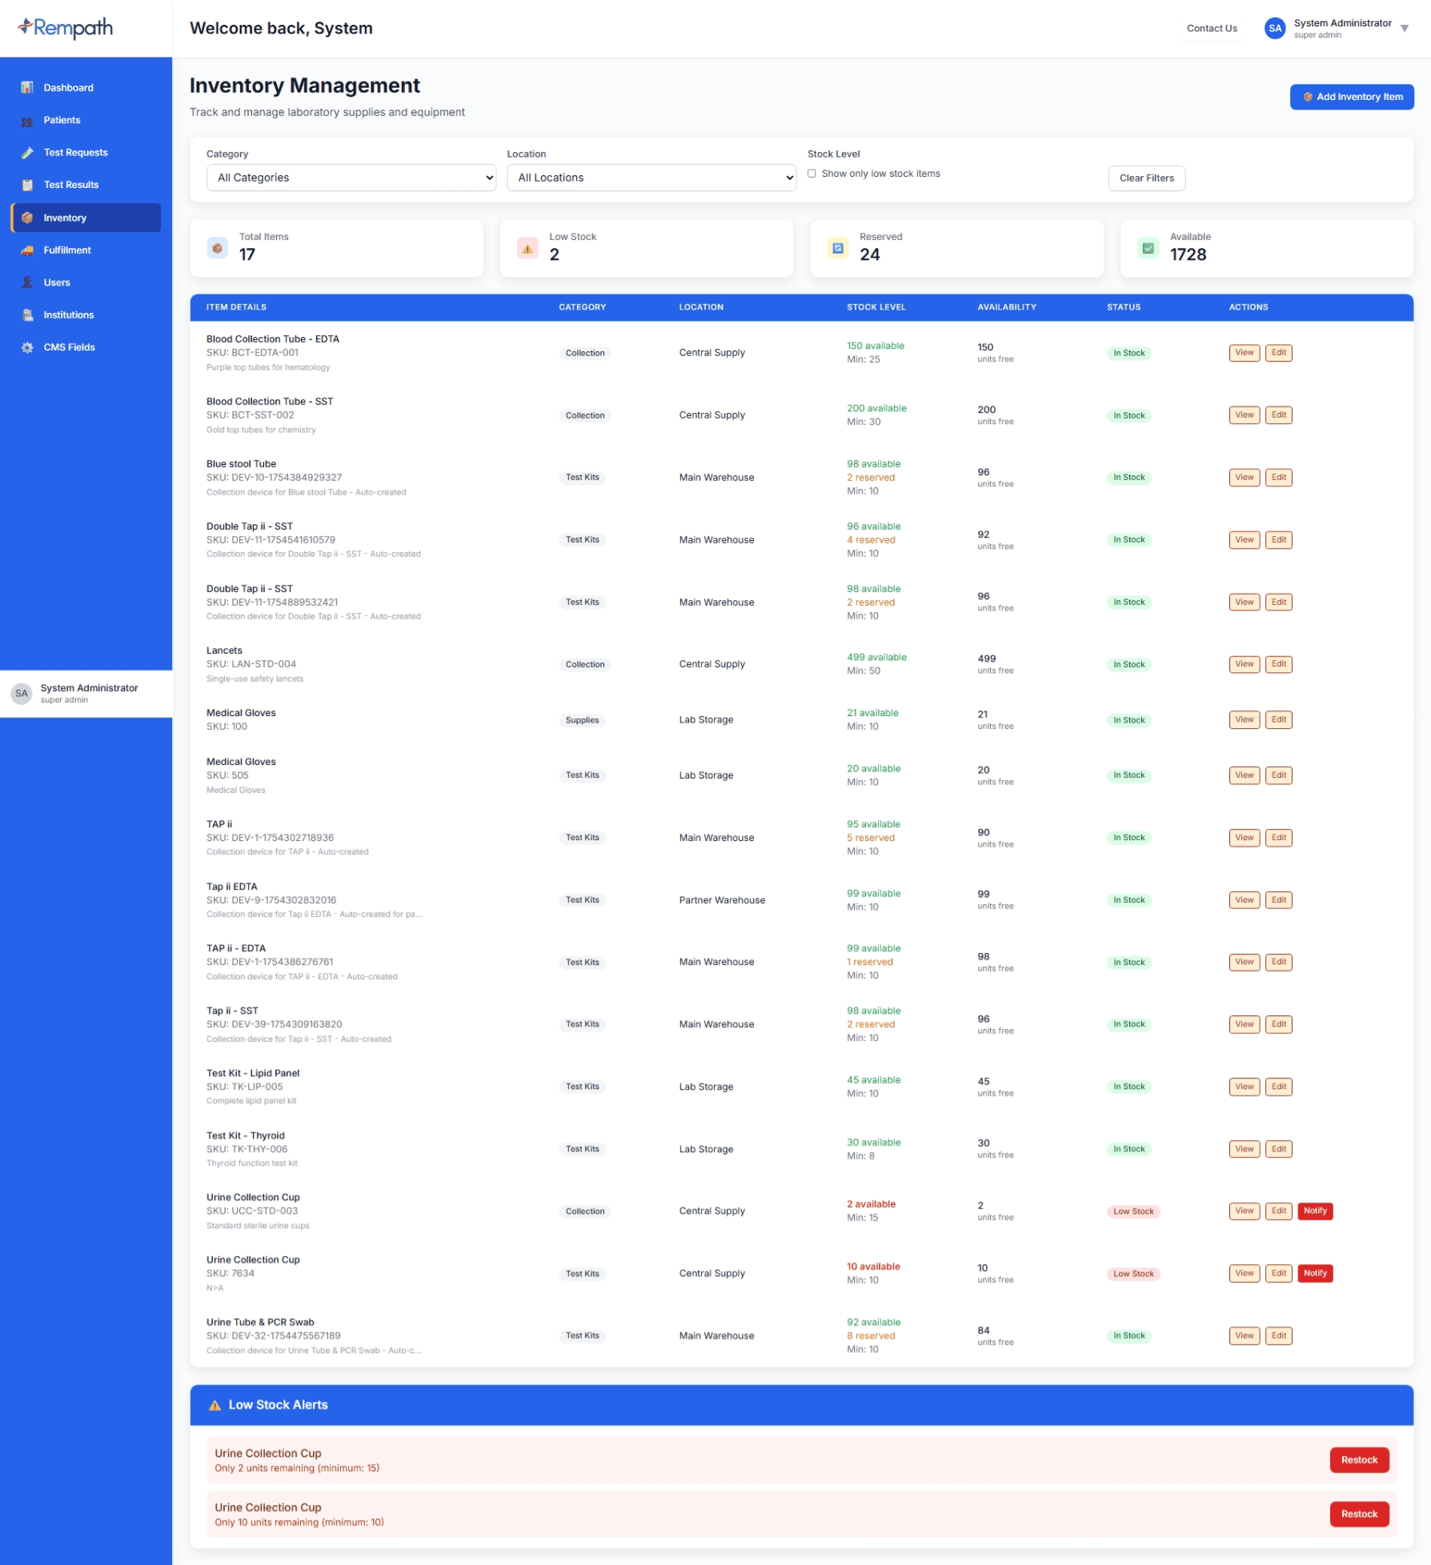The image size is (1431, 1565).
Task: Open Test Results in the sidebar
Action: coord(71,185)
